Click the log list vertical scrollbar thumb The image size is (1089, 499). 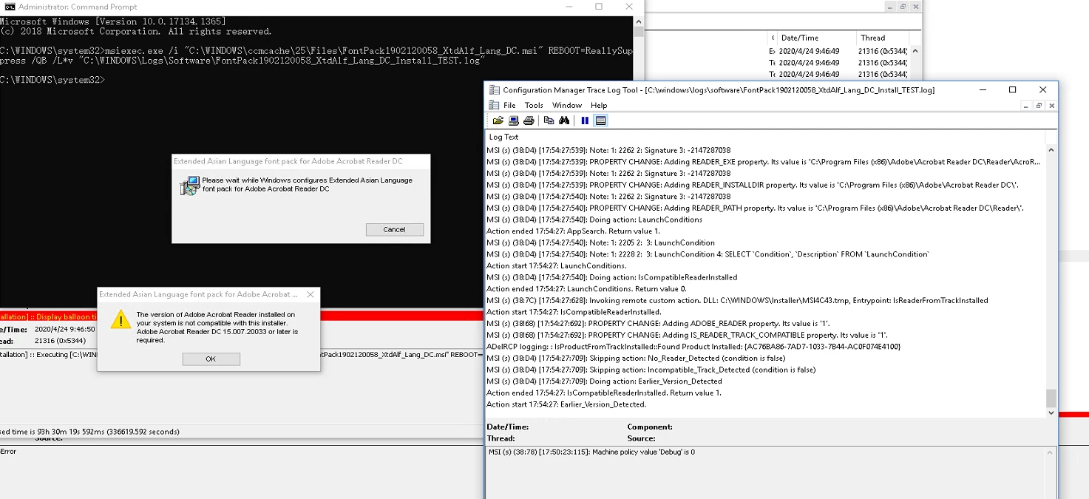pos(1051,398)
